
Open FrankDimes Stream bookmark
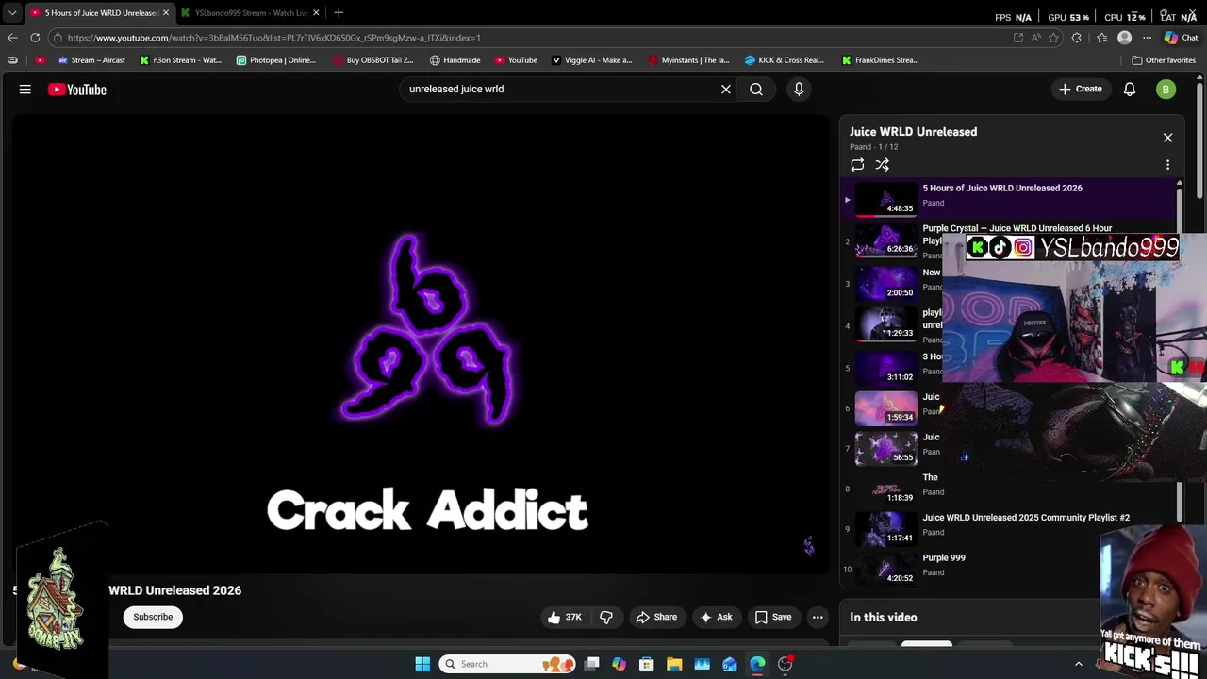880,60
